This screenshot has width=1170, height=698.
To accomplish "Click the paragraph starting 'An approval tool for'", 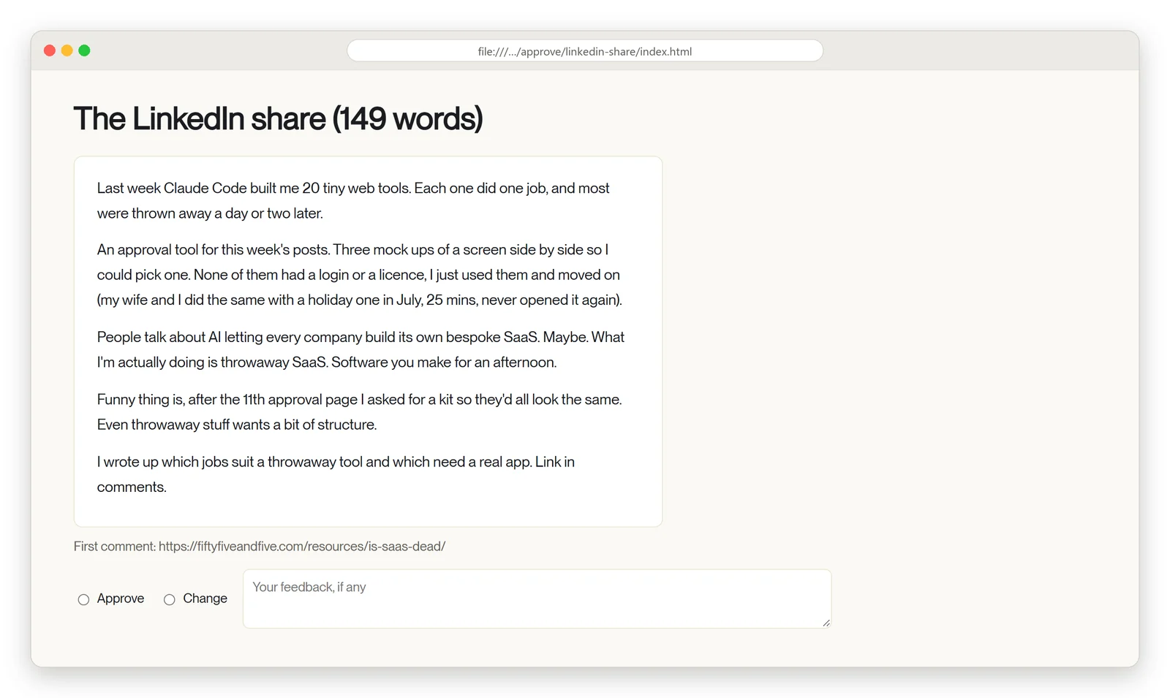I will pos(360,275).
